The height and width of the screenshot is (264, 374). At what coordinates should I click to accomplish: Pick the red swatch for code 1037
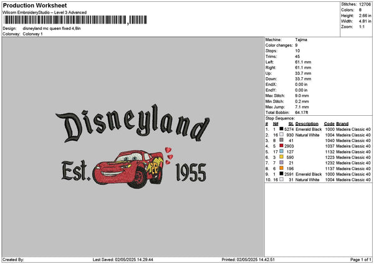(x=282, y=146)
